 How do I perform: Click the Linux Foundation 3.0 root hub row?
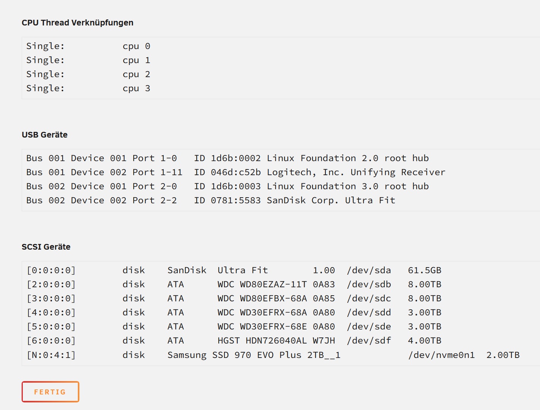[x=227, y=187]
